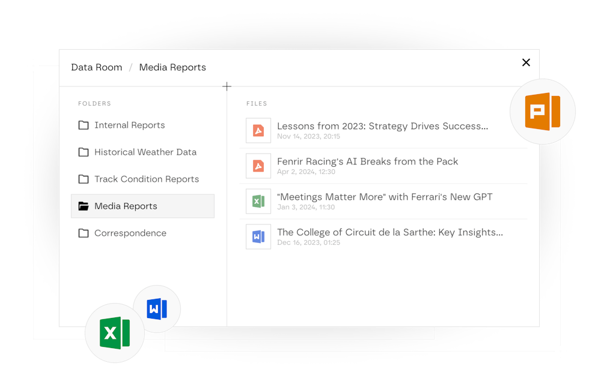Click Excel icon for Meetings Matter More

[258, 201]
